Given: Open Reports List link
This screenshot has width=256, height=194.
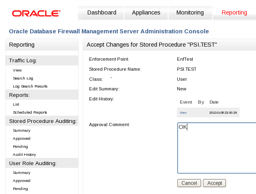Looking at the screenshot, I should point(16,104).
